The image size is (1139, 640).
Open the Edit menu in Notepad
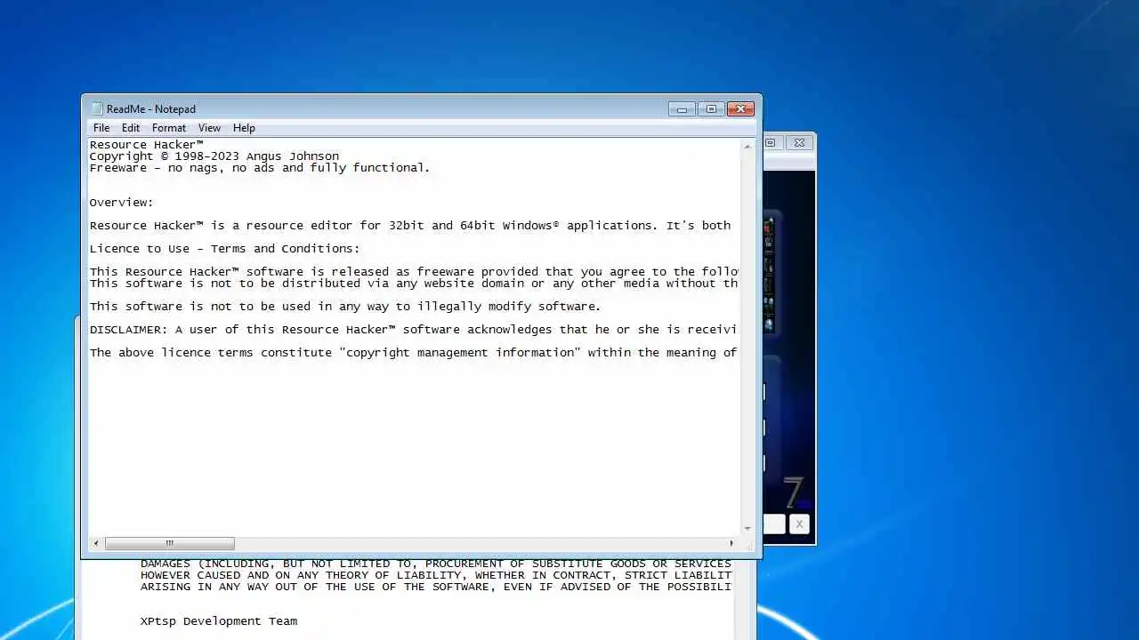coord(131,128)
